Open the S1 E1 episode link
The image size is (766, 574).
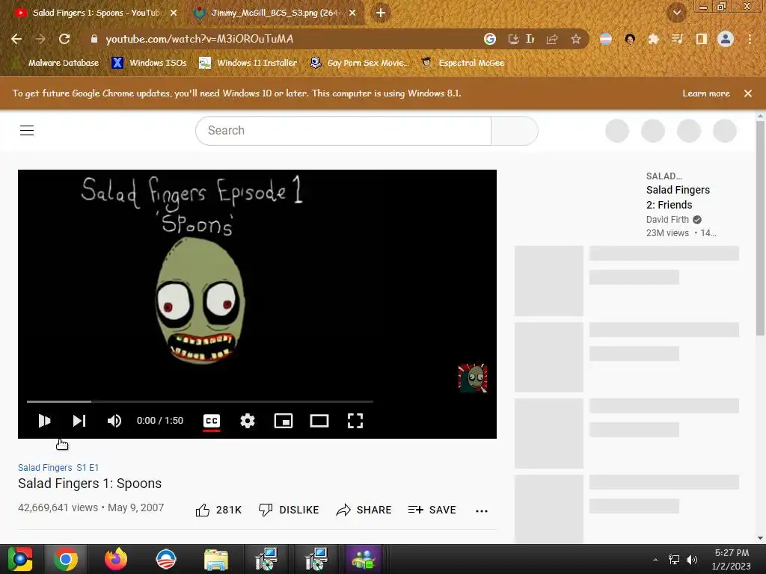[88, 468]
